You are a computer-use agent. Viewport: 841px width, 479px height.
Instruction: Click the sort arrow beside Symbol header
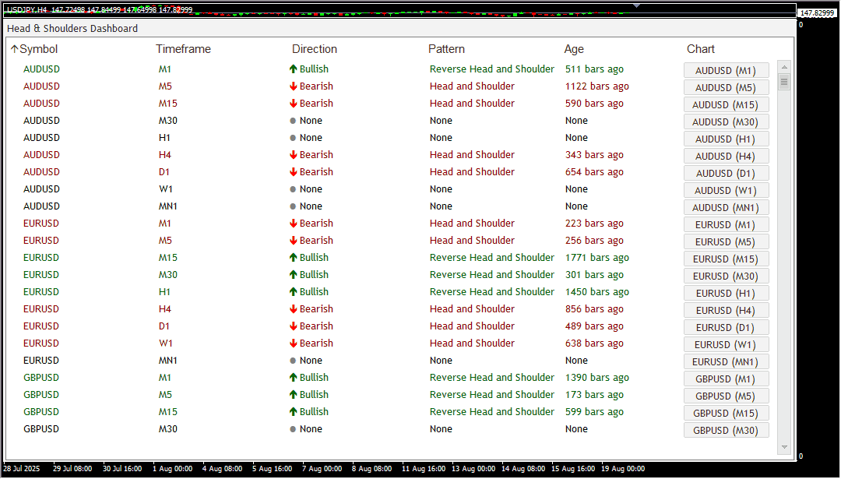pos(15,49)
